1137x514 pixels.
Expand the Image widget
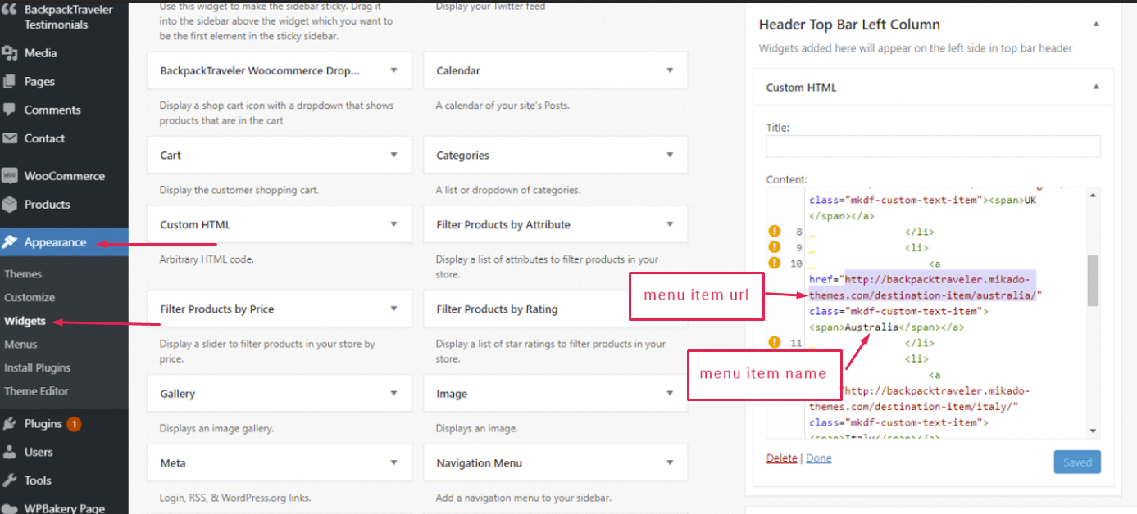click(x=670, y=393)
